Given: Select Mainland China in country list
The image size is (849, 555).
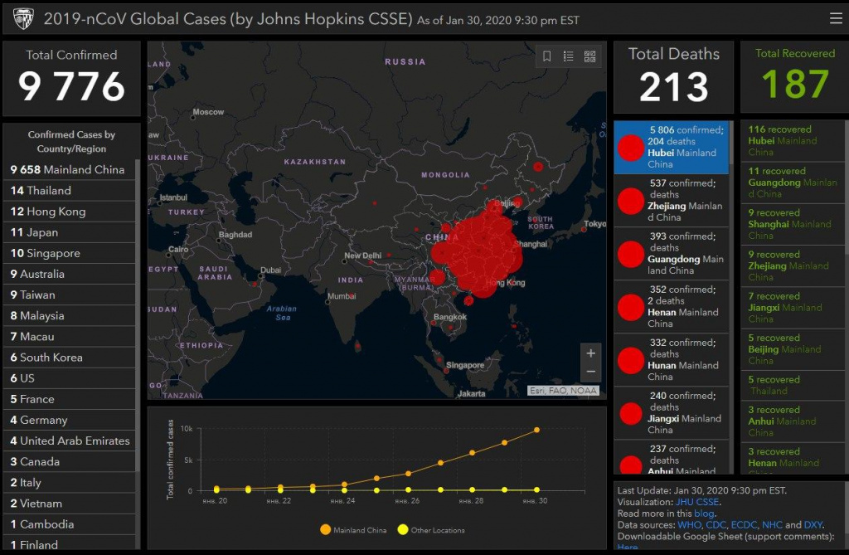Looking at the screenshot, I should [x=67, y=169].
